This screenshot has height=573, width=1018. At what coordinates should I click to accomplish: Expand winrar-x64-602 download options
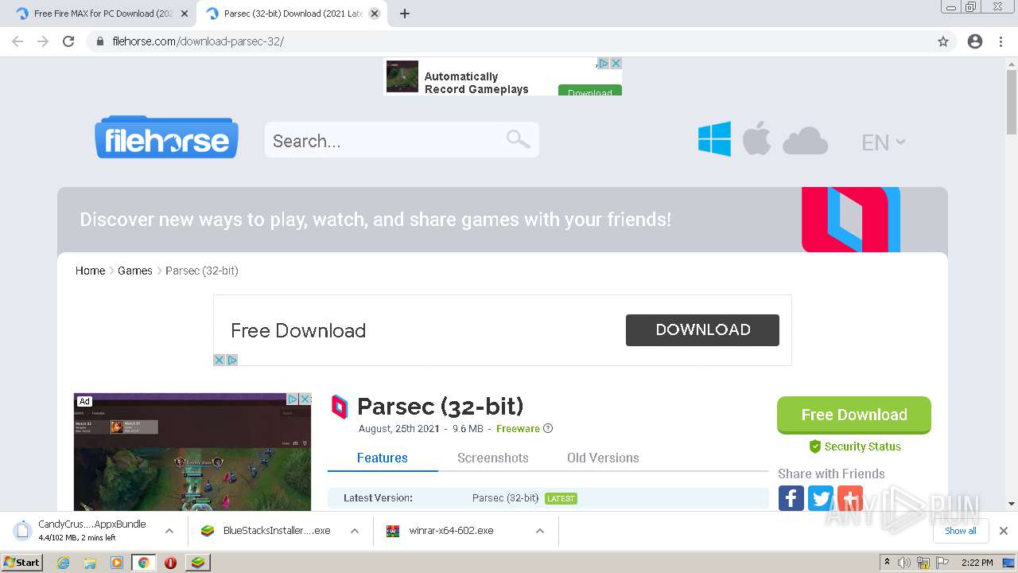point(540,531)
